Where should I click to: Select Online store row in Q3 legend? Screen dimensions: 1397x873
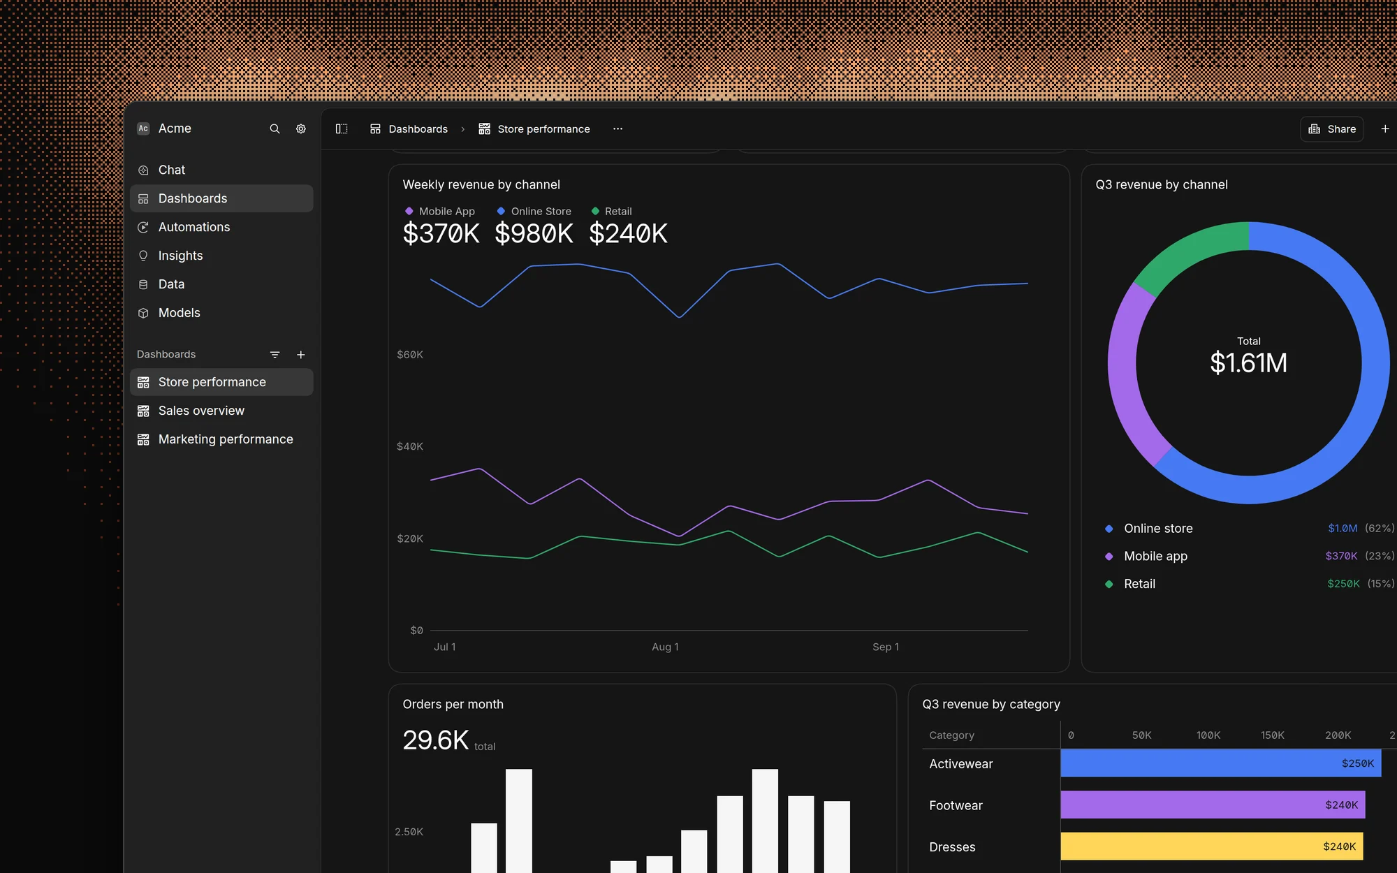[x=1249, y=529]
